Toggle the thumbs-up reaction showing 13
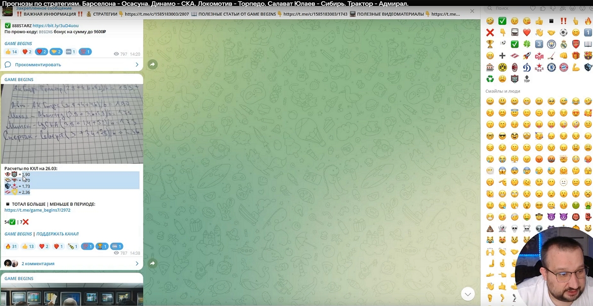 coord(28,246)
